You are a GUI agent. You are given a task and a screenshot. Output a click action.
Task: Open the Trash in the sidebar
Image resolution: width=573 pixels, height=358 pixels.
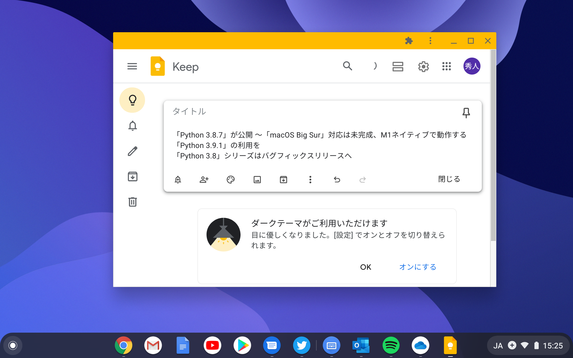click(x=132, y=202)
